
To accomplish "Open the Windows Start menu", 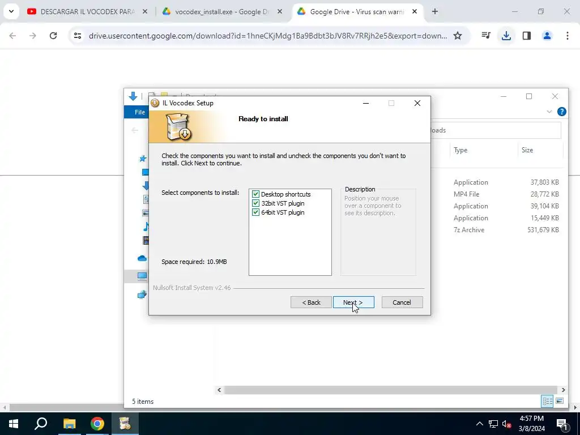I will (14, 424).
